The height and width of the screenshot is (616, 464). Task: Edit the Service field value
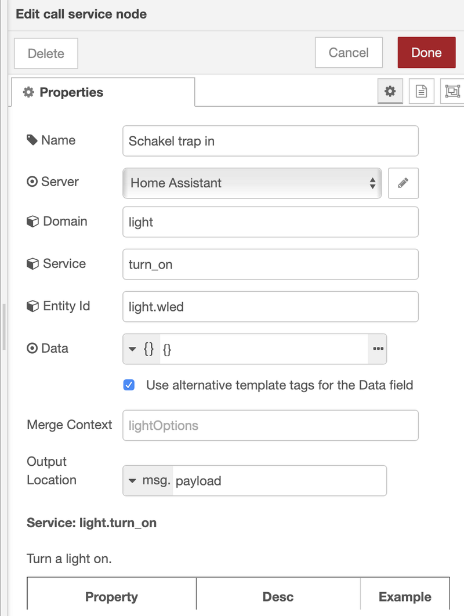pos(270,264)
